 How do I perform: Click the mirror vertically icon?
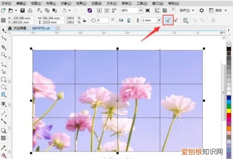click(129, 20)
